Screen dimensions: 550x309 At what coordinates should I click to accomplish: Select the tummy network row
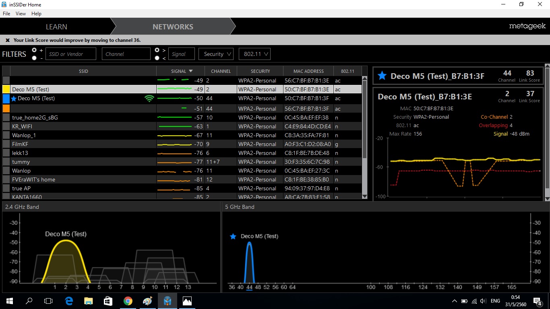coord(182,162)
